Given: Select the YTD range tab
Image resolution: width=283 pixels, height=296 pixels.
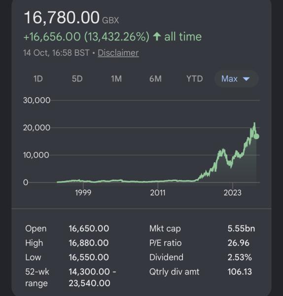Looking at the screenshot, I should click(195, 79).
